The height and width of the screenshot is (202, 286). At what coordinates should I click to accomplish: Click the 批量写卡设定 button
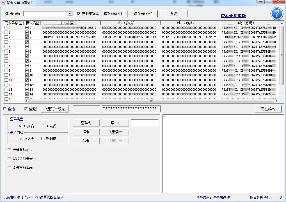[x=55, y=109]
